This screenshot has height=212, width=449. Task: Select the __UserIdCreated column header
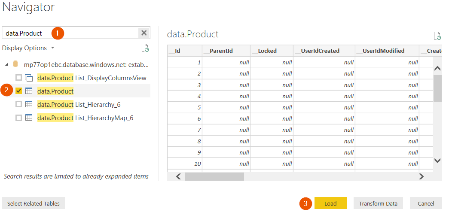(x=324, y=51)
